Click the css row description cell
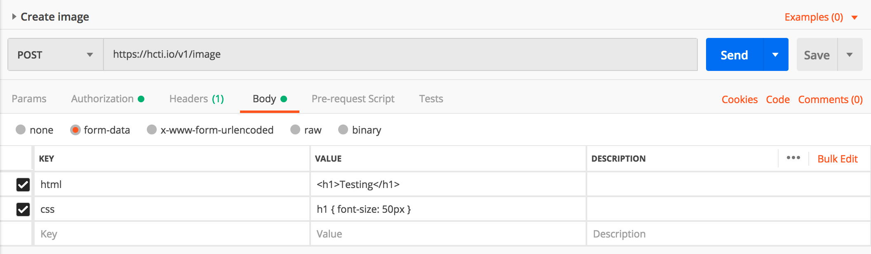Screen dimensions: 871x254 point(728,209)
